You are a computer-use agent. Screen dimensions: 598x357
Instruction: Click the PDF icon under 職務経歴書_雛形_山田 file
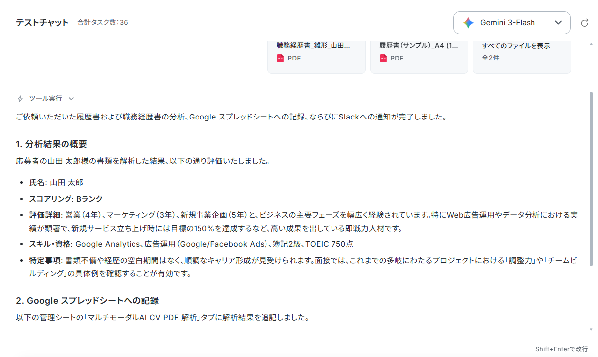(x=280, y=58)
